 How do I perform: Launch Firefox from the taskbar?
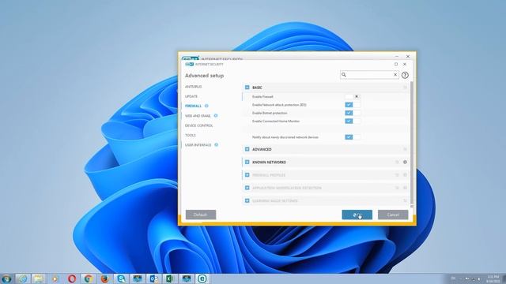click(x=104, y=278)
